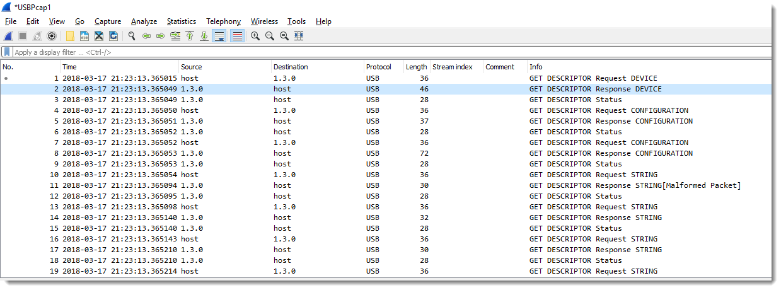Jump to the last packet
This screenshot has height=290, width=781.
point(204,36)
